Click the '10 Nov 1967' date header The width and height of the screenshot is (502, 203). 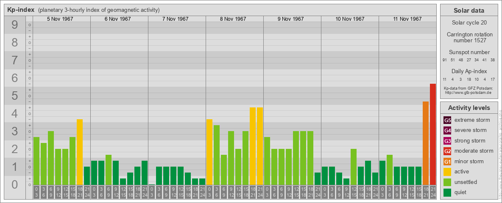[350, 19]
